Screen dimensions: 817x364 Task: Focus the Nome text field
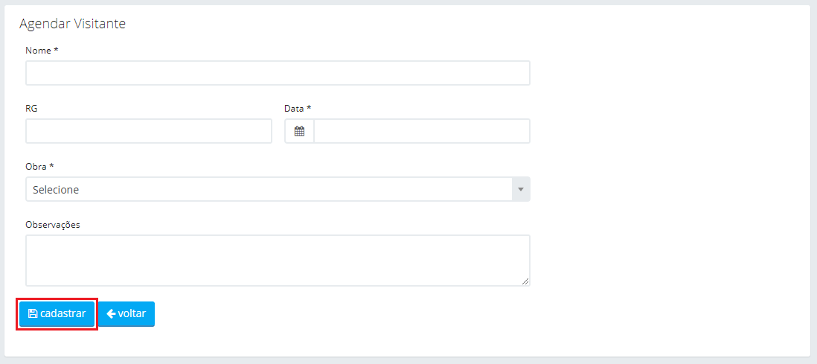[278, 73]
